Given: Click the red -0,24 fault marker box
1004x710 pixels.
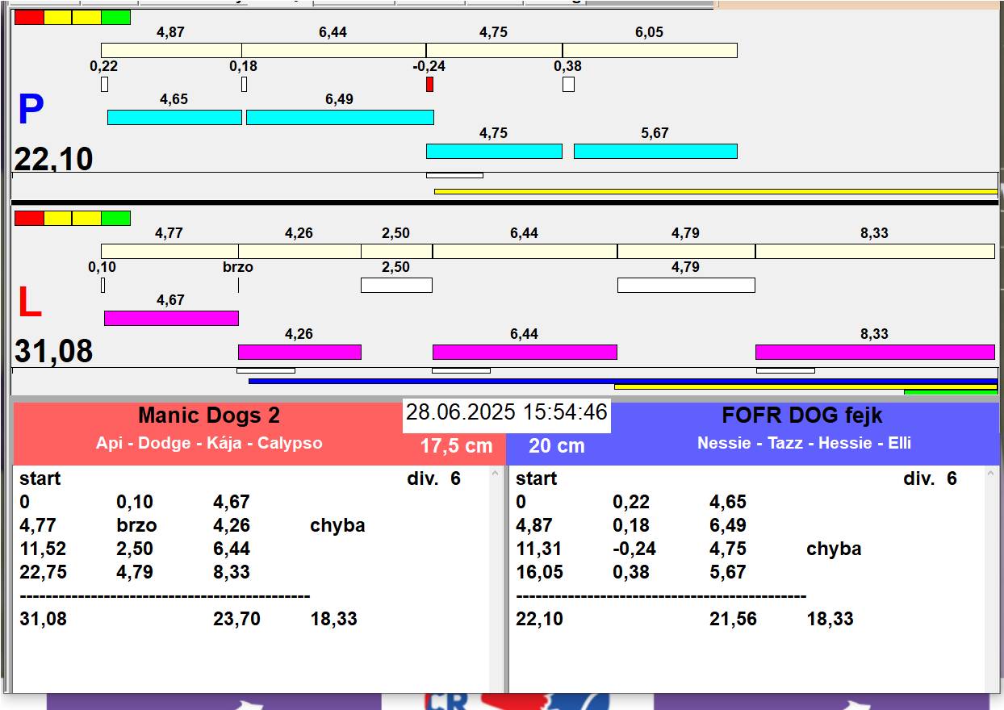Looking at the screenshot, I should click(429, 84).
